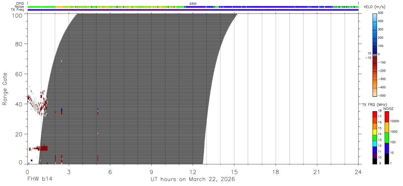Image resolution: width=403 pixels, height=186 pixels.
Task: Select the 400 tick on velocity scale
Action: [381, 21]
